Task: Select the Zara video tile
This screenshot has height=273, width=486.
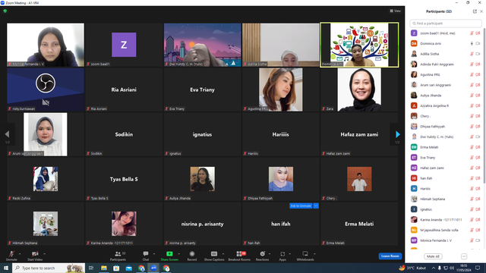Action: [x=359, y=89]
